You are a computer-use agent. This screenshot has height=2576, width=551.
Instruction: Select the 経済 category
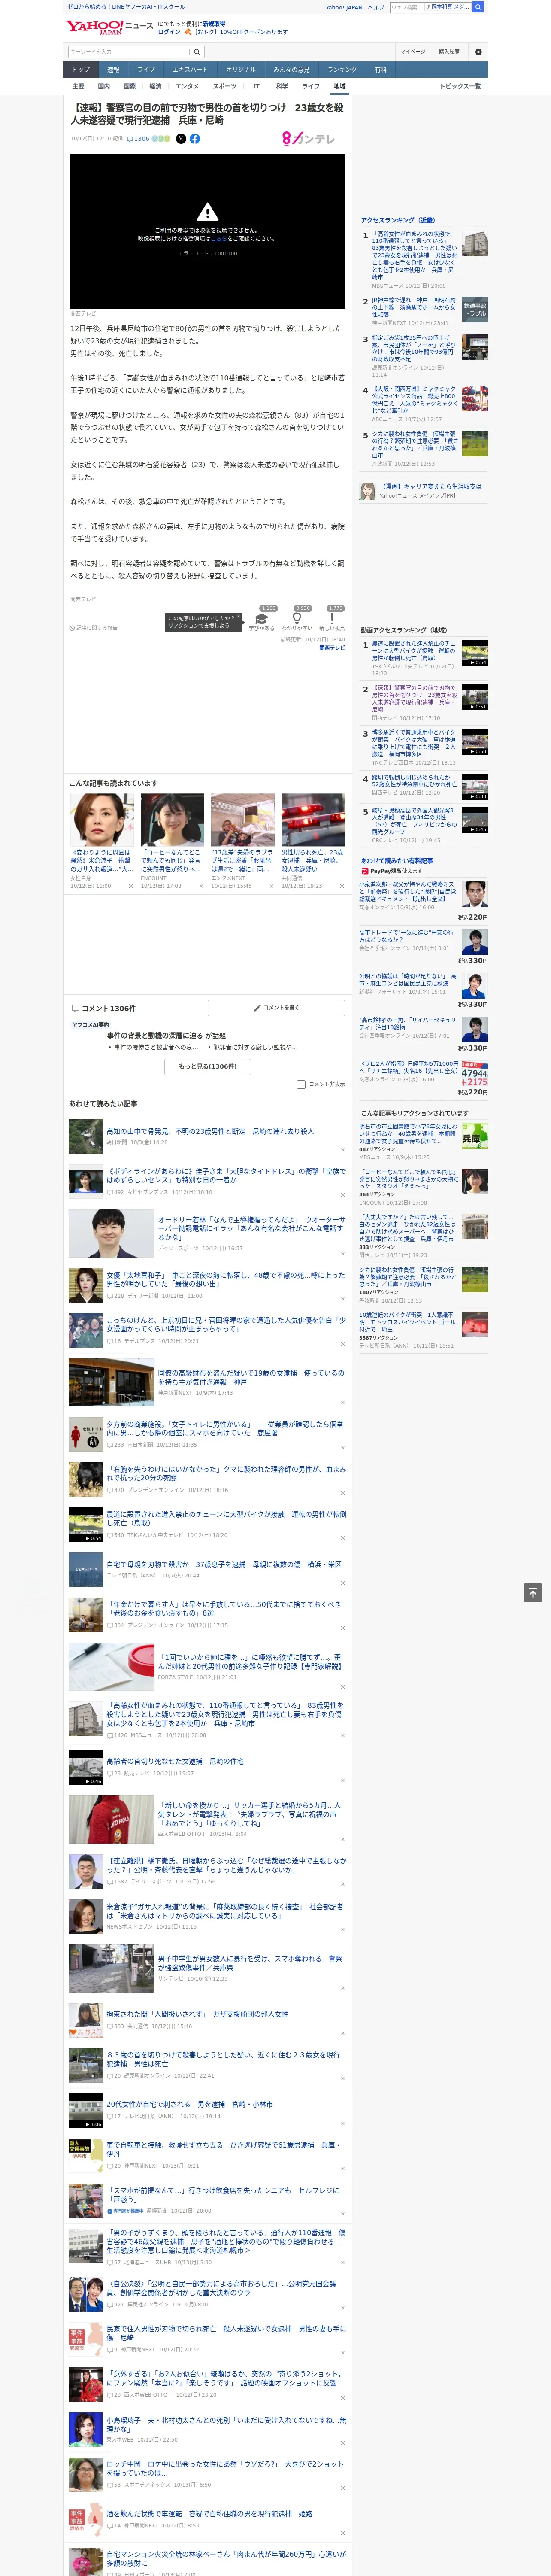[155, 86]
